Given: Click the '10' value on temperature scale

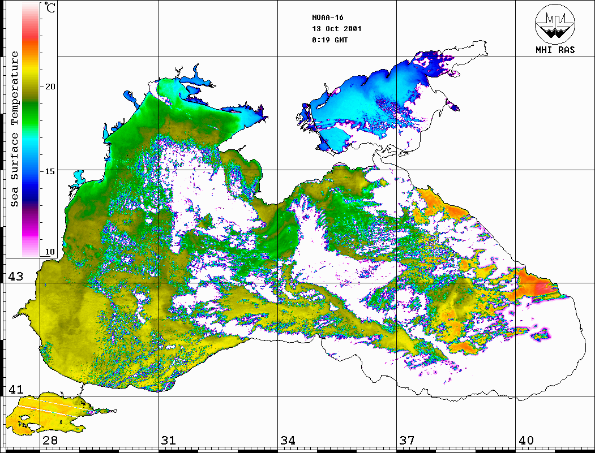Looking at the screenshot, I should [x=50, y=252].
